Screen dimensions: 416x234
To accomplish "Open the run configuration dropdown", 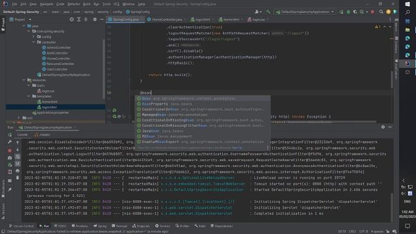I will tap(305, 12).
